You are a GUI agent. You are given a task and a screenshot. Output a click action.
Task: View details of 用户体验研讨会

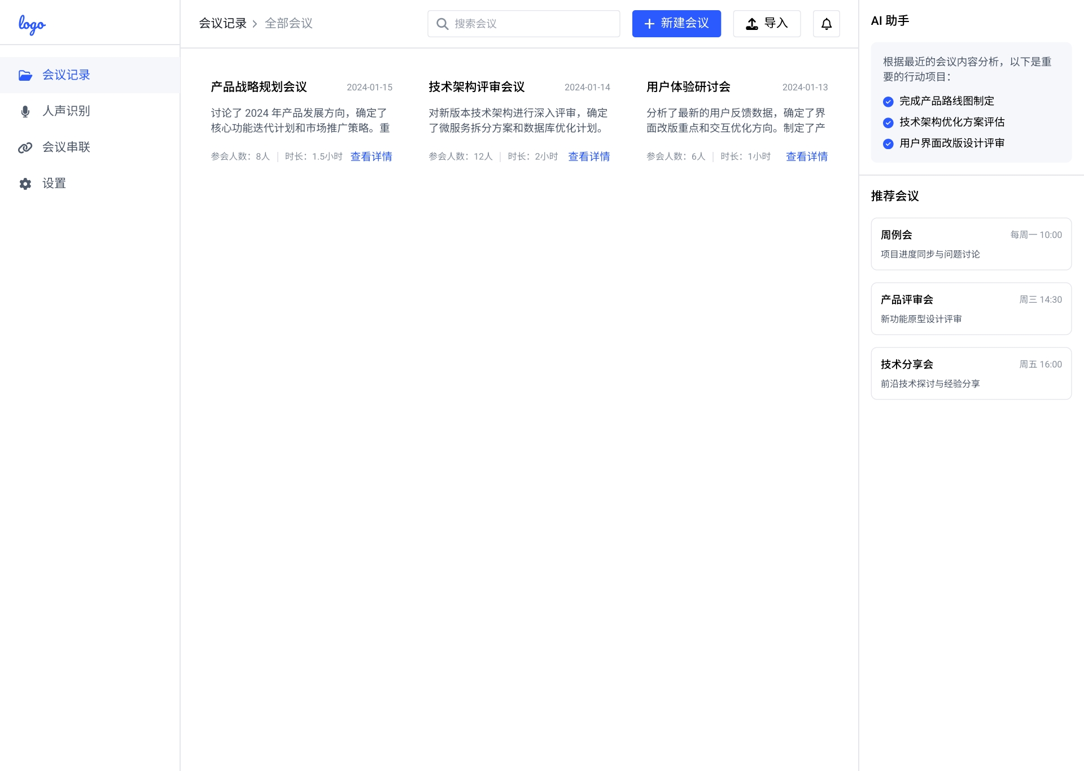[x=807, y=156]
